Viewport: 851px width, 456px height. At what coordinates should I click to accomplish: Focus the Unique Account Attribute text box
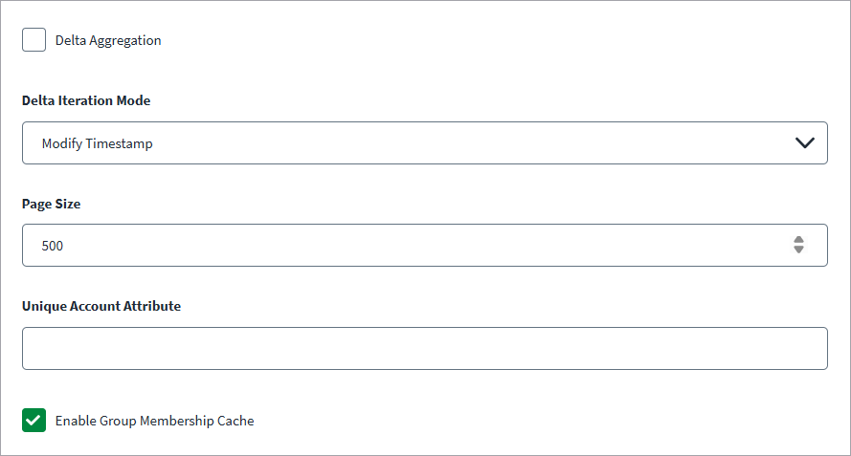coord(424,348)
